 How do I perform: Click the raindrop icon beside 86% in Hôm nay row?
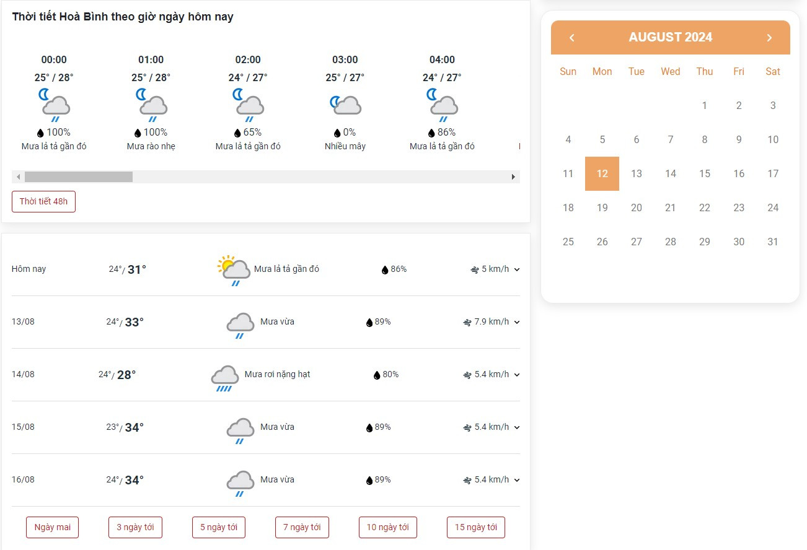[x=385, y=269]
